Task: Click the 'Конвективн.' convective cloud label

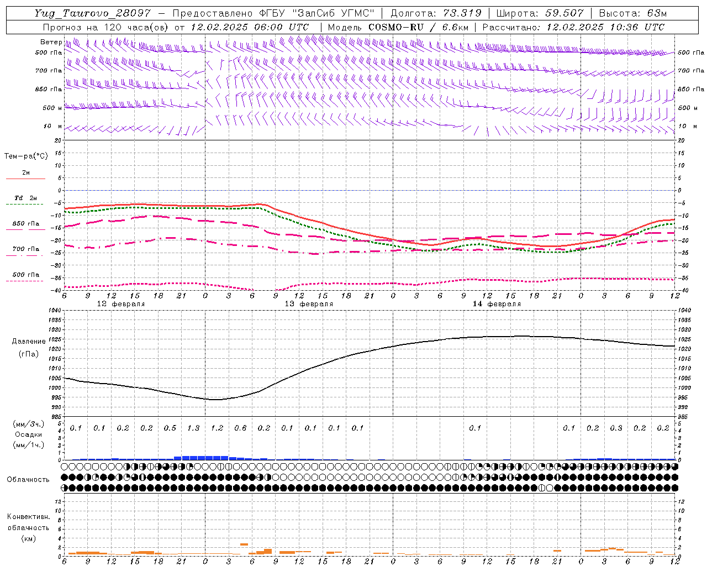Action: (28, 517)
